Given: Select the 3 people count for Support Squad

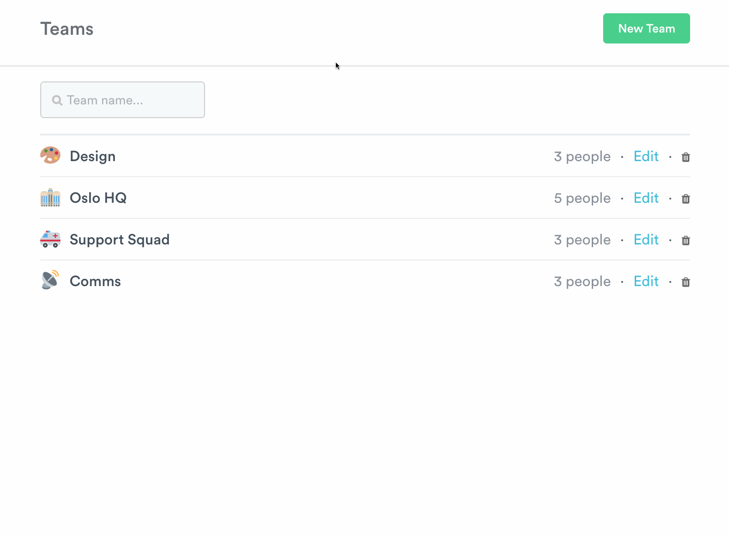Looking at the screenshot, I should [x=582, y=240].
